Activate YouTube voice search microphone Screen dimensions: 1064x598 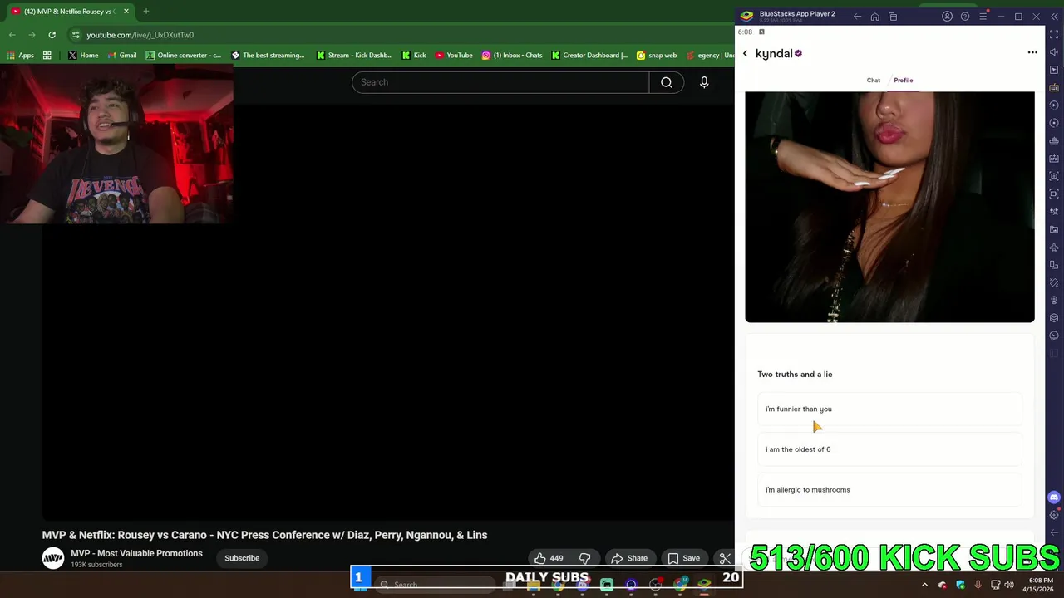(704, 82)
